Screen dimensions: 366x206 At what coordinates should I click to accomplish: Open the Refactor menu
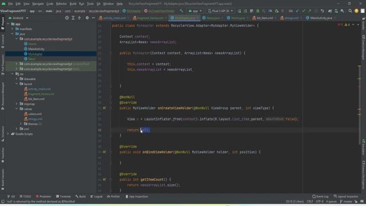coord(61,4)
